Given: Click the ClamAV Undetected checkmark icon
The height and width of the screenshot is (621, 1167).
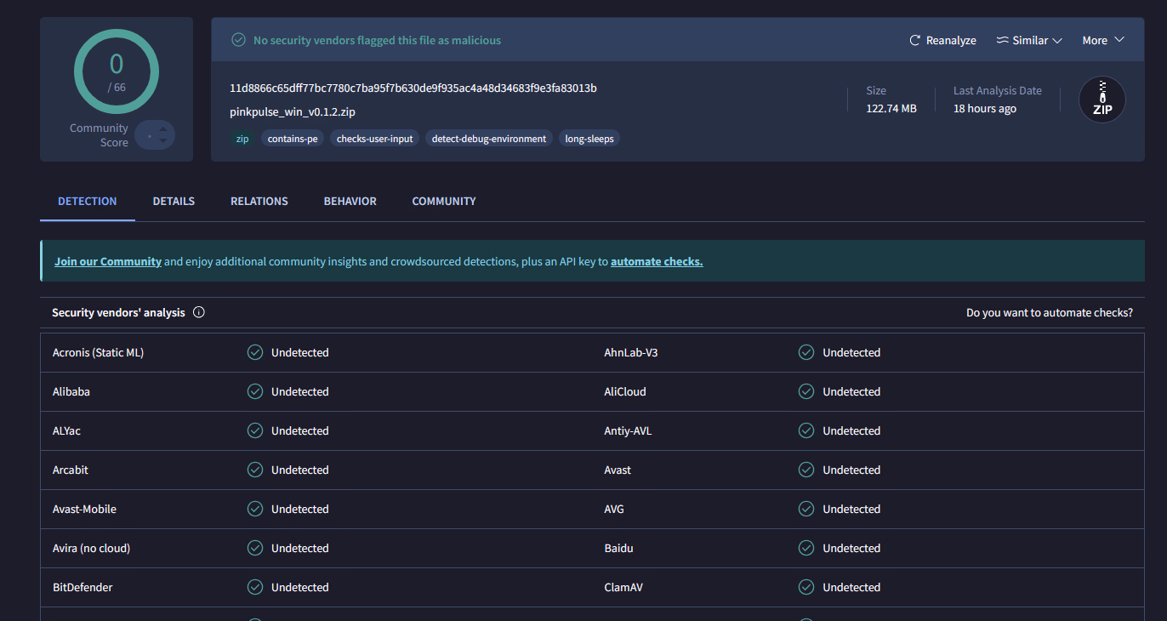Looking at the screenshot, I should (806, 587).
